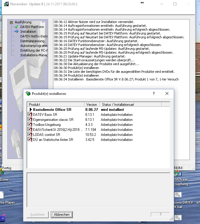Click the blue arrow icon beside Installation
The image size is (200, 224).
tap(17, 31)
